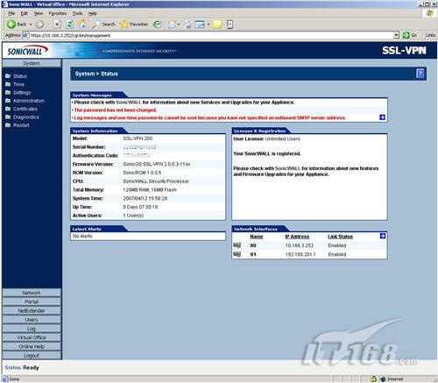
Task: Click the Links toolbar label
Action: 431,35
